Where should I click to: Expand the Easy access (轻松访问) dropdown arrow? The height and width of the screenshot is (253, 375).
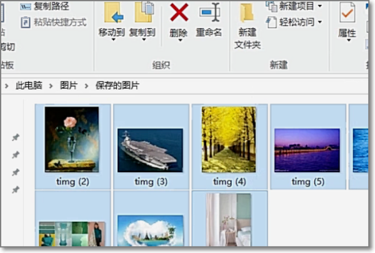point(320,22)
